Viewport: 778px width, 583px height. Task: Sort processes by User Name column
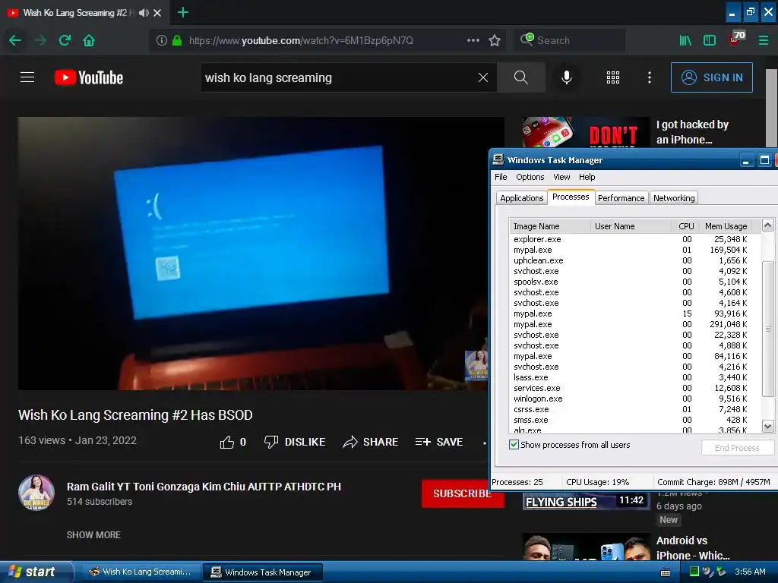(x=631, y=226)
